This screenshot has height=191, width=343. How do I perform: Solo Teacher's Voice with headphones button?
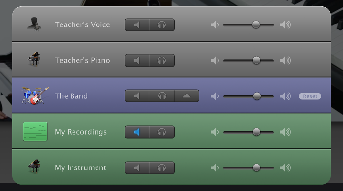[x=162, y=24]
